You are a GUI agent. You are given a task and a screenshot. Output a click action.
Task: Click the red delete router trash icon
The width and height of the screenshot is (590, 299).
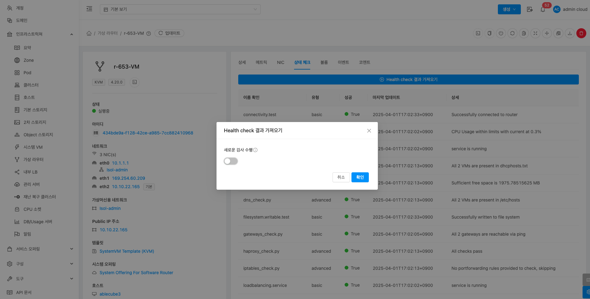(581, 33)
